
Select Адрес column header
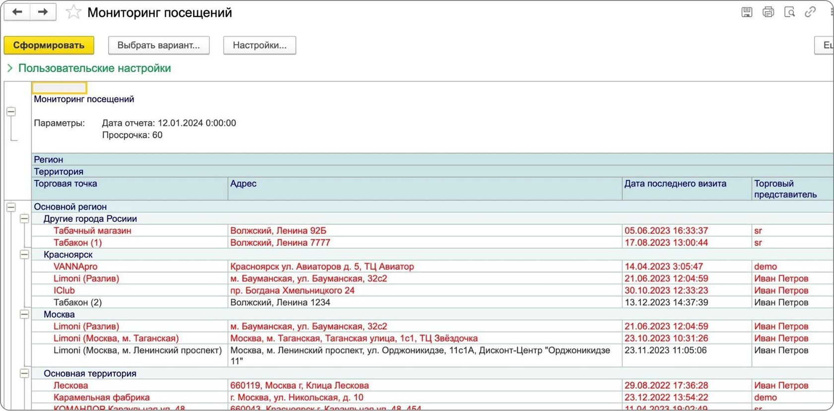click(x=425, y=189)
